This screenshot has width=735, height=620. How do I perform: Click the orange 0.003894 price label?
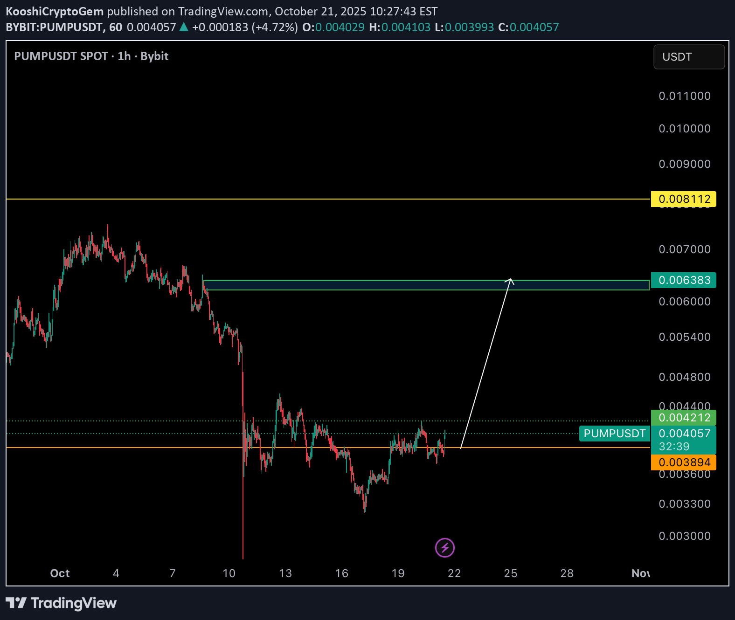(x=683, y=462)
